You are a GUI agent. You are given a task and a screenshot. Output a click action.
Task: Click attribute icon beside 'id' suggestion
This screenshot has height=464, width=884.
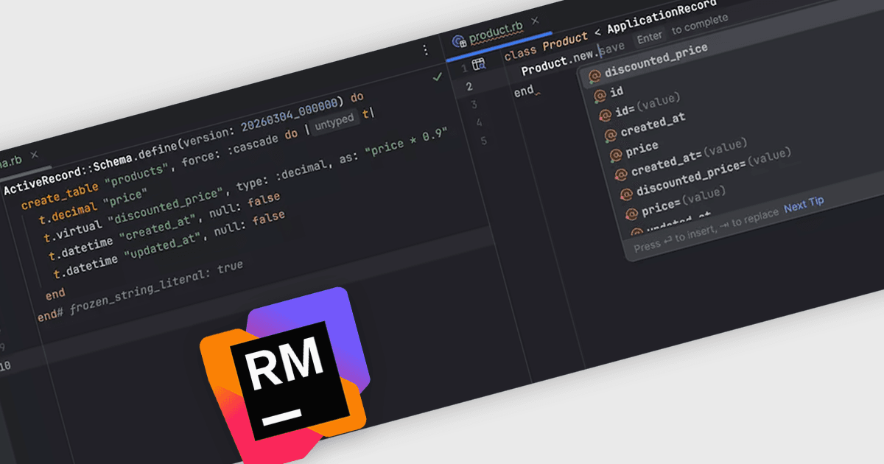coord(600,94)
